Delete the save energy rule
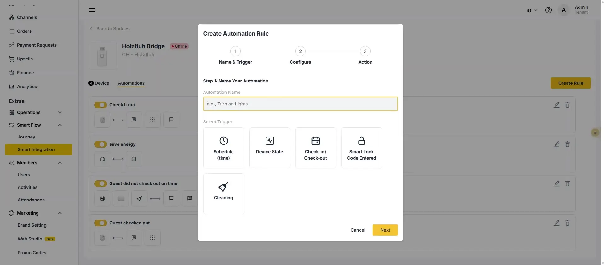 pos(568,144)
